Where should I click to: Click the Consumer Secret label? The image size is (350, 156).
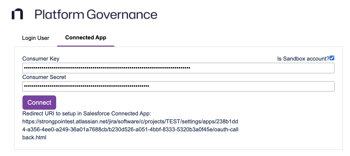44,77
